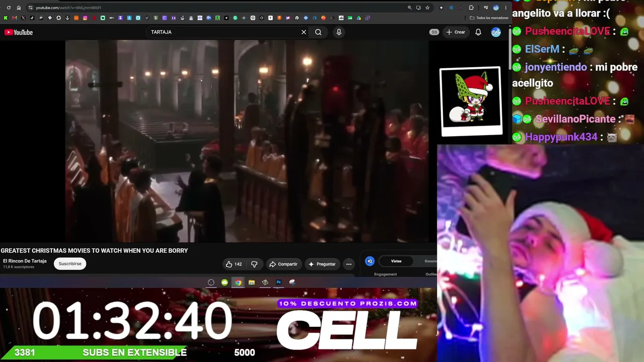644x362 pixels.
Task: Click the SUBS EN EXTENSIBLE progress bar
Action: click(93, 352)
